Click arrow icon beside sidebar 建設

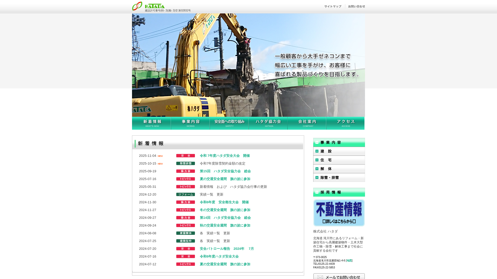click(317, 151)
